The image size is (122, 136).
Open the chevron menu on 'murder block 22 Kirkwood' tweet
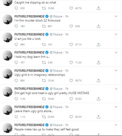pos(116,16)
